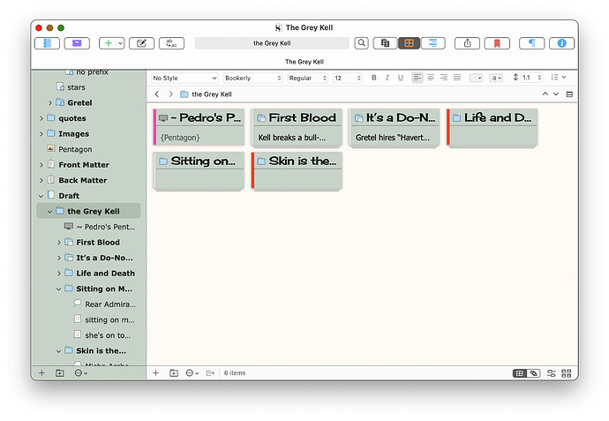Open the Compose mode pencil button
Viewport: 609px width, 421px height.
pyautogui.click(x=141, y=43)
